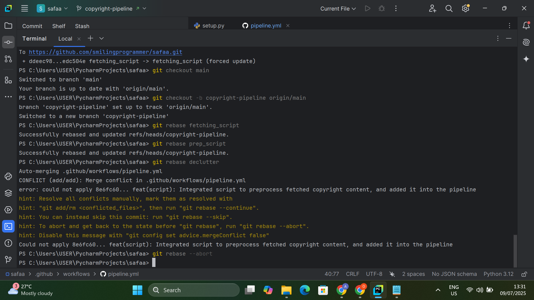Image resolution: width=534 pixels, height=300 pixels.
Task: Toggle AI completion status bar icon
Action: [392, 274]
